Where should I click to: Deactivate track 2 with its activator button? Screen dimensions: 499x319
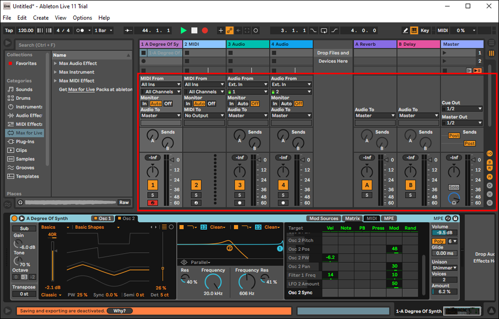click(x=196, y=185)
